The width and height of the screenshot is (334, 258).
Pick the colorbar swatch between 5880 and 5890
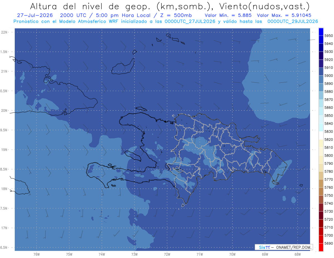(x=321, y=87)
